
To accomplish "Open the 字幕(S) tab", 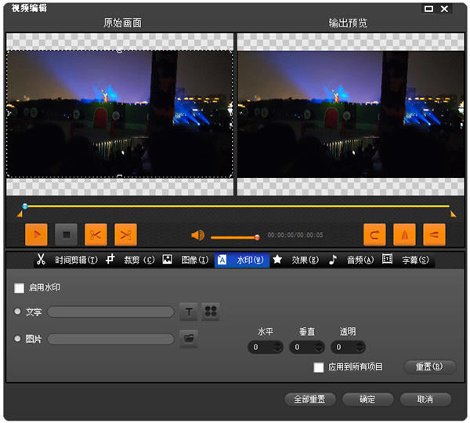I will click(415, 260).
